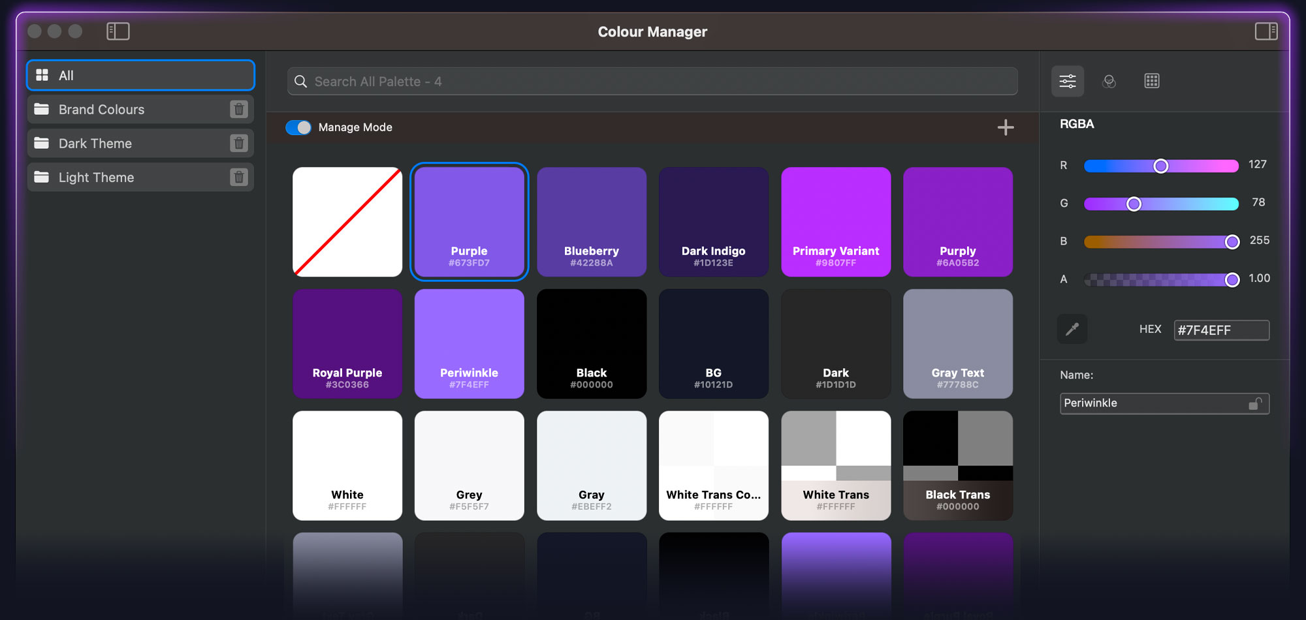Select the color wheel harmony view
This screenshot has height=620, width=1306.
pos(1110,80)
